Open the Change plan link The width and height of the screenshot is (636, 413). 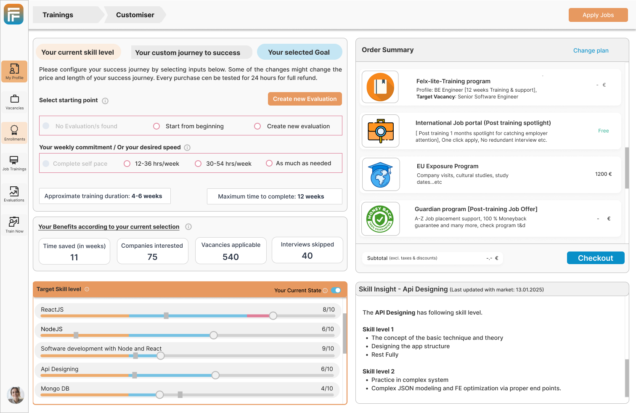pos(591,50)
